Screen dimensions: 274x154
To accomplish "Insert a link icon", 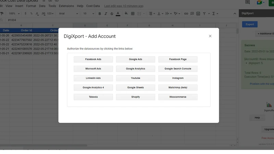I will coord(186,13).
